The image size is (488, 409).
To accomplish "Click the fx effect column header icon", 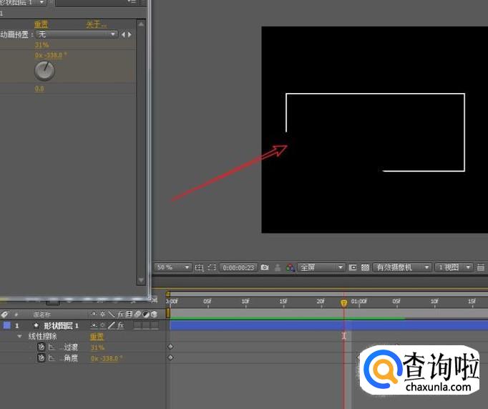I will tap(120, 314).
